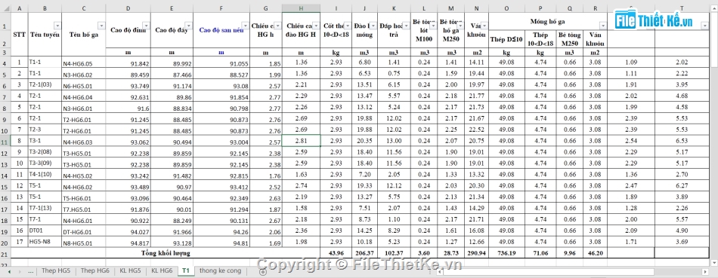The image size is (718, 278).
Task: Select column T header
Action: pos(682,8)
